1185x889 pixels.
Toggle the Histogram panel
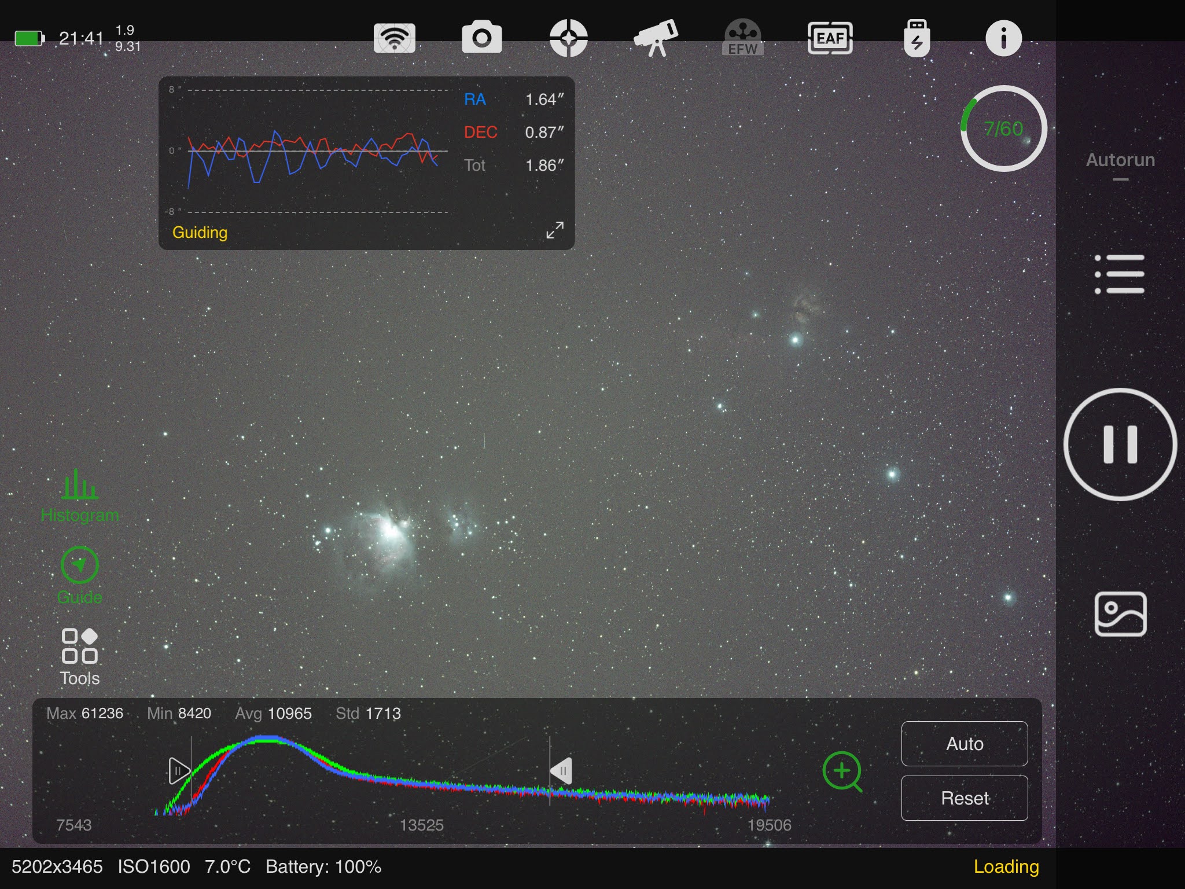(x=80, y=496)
